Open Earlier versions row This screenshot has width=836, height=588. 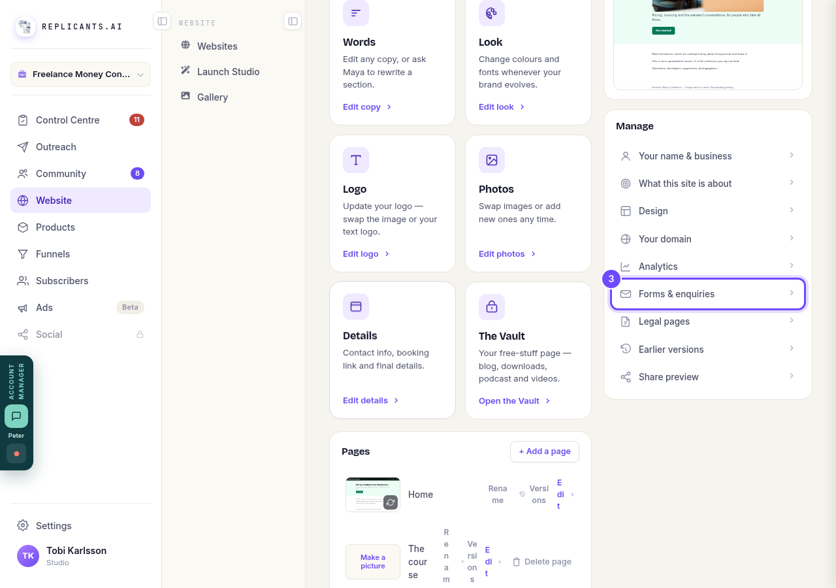click(708, 350)
